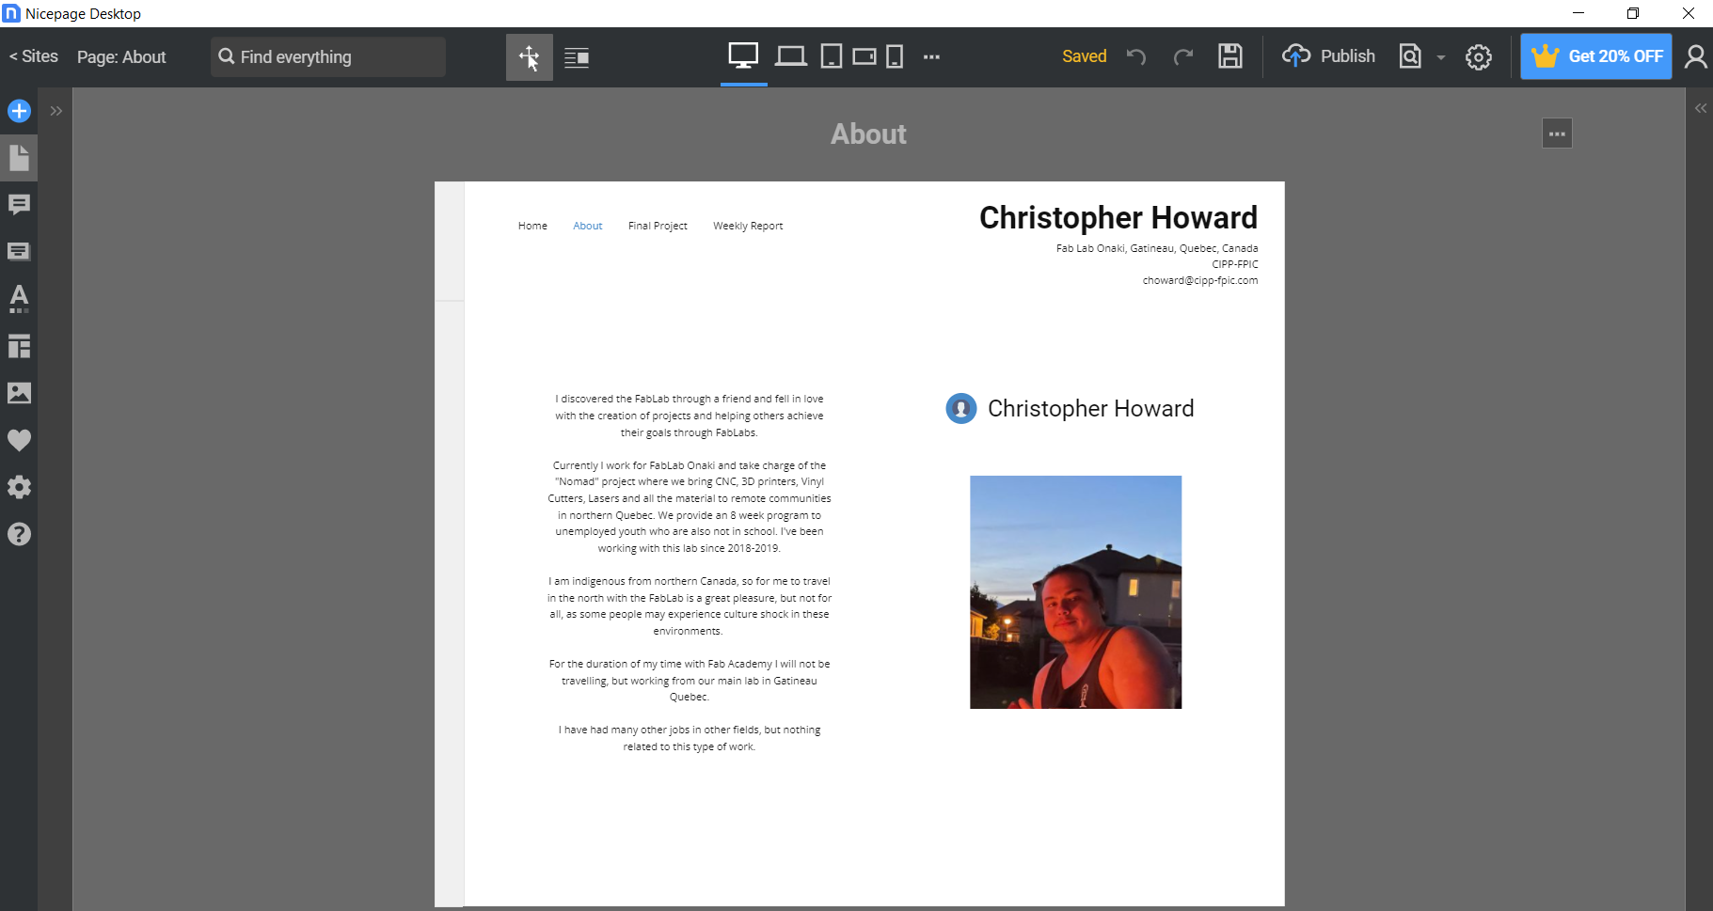Open the Typography fonts icon in sidebar
Screen dimensions: 1713x911
pos(19,299)
